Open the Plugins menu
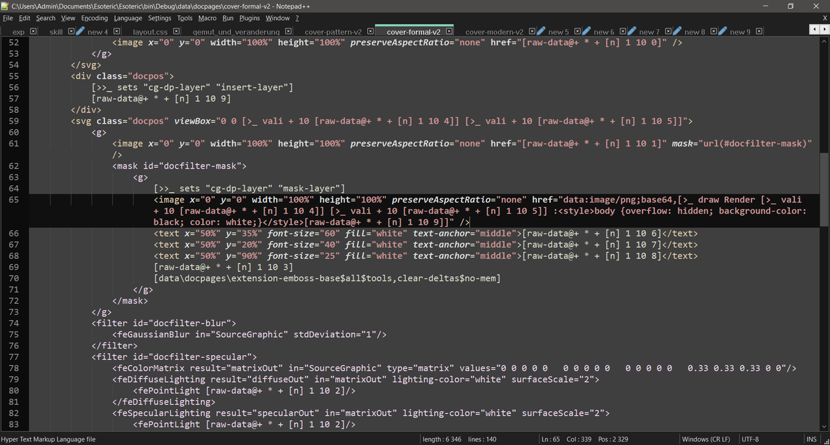This screenshot has width=830, height=445. click(250, 18)
